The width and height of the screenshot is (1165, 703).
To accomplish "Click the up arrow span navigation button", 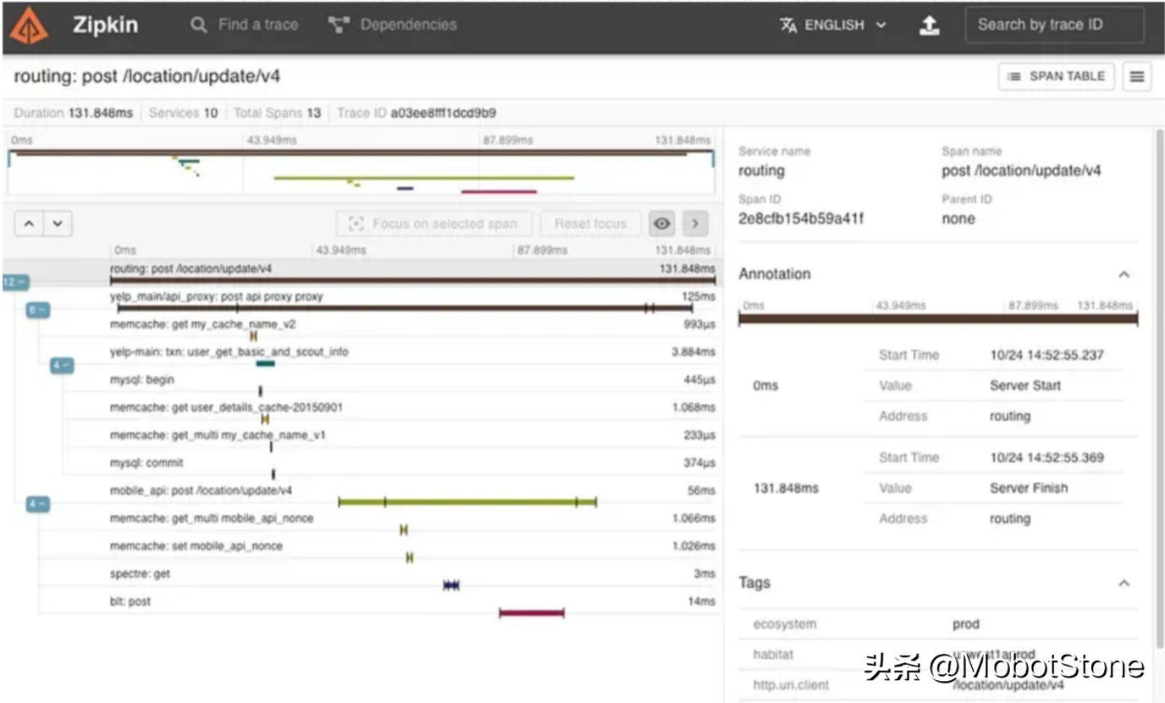I will (29, 224).
